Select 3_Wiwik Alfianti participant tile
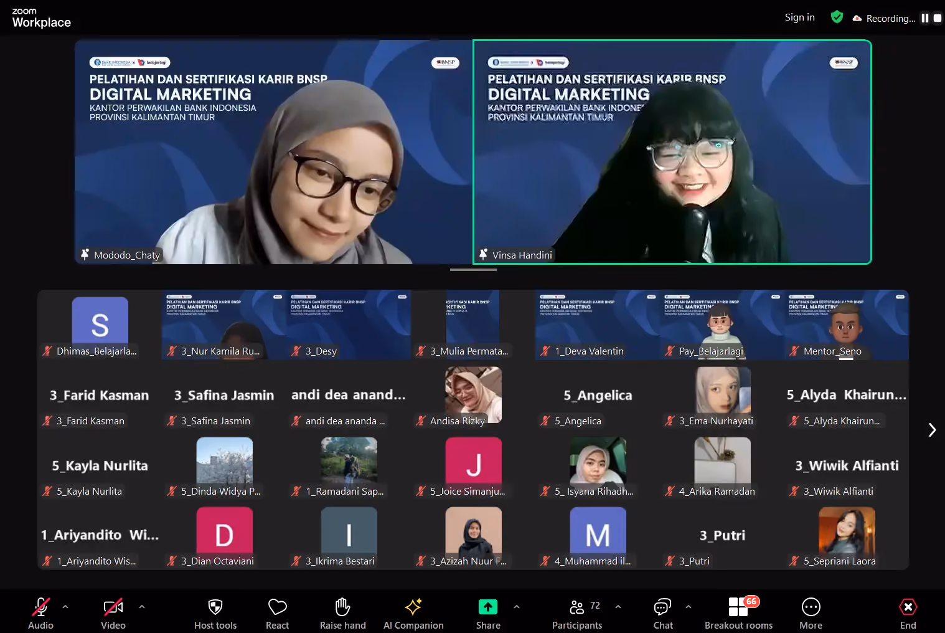 pyautogui.click(x=847, y=465)
